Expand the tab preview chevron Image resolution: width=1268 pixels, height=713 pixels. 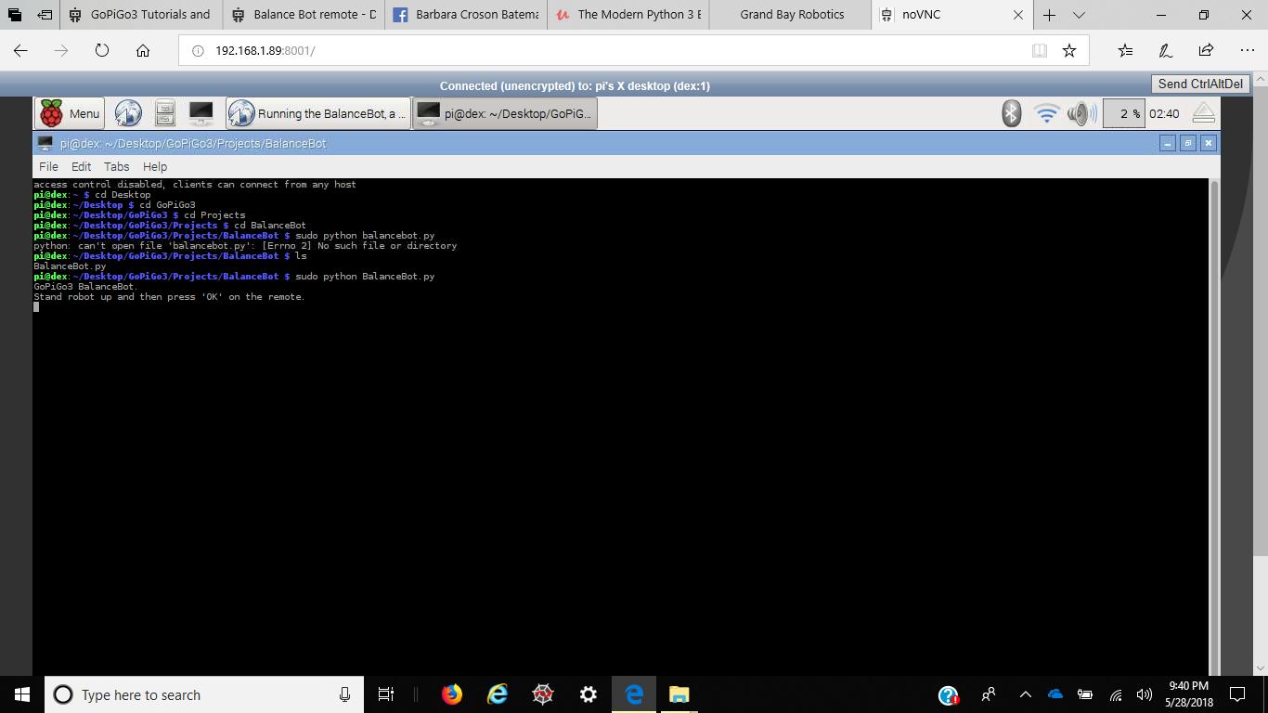pyautogui.click(x=1079, y=15)
